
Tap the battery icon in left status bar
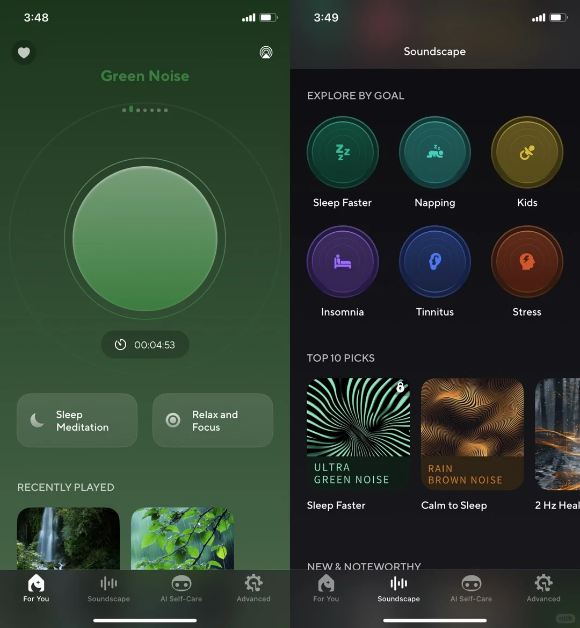269,18
